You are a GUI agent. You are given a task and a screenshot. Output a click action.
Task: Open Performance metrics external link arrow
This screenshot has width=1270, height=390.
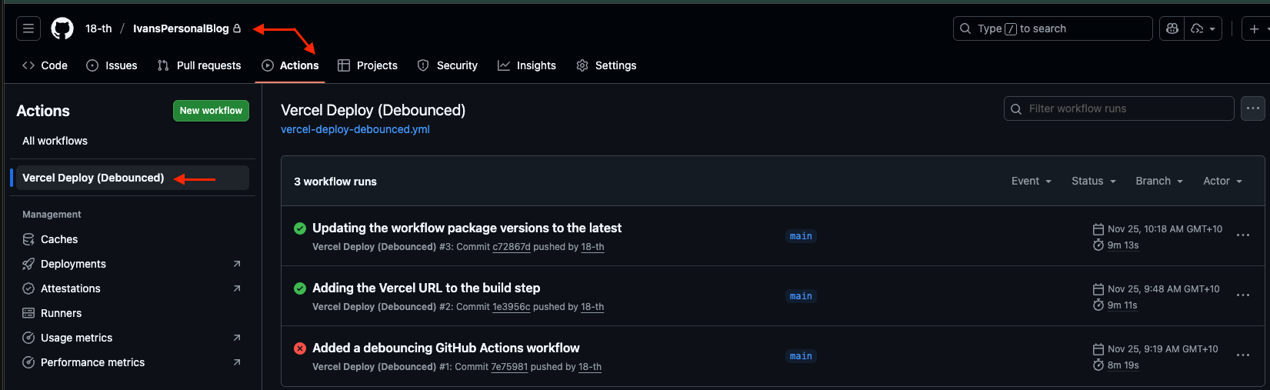point(237,362)
